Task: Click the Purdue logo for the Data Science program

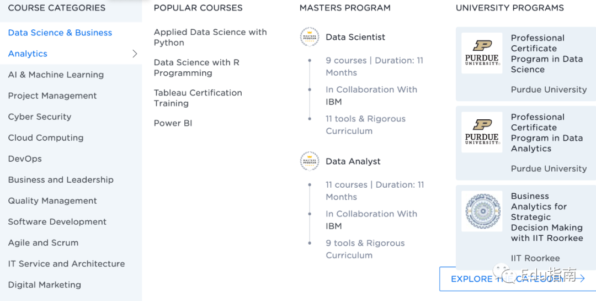Action: (x=482, y=53)
